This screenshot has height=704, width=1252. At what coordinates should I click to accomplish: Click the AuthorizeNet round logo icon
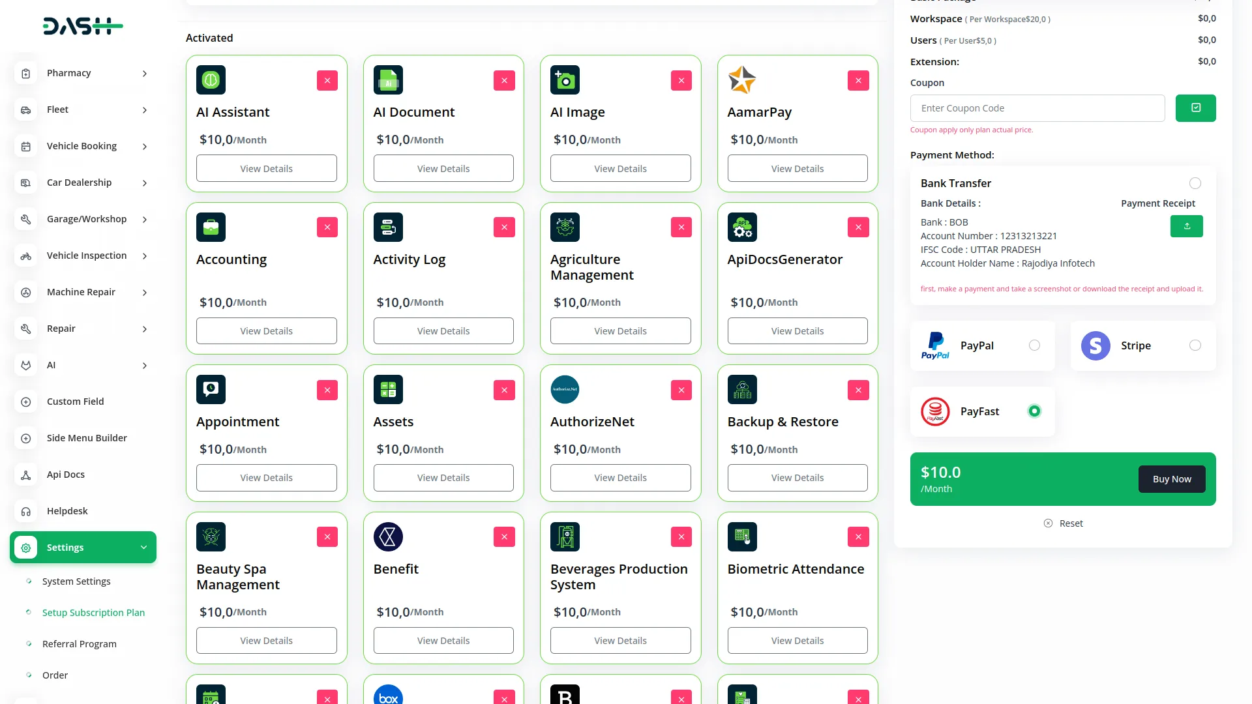(x=565, y=390)
